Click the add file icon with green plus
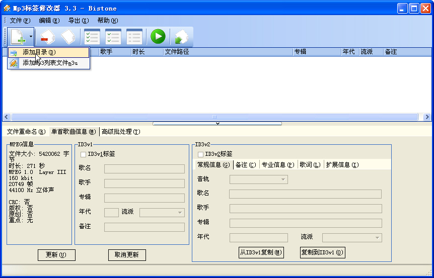 [18, 37]
